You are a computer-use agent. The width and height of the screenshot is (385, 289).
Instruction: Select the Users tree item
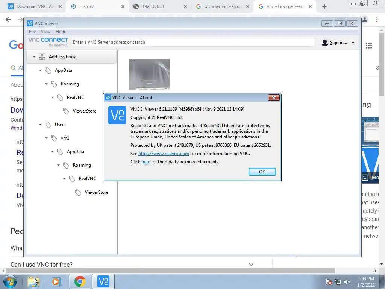pyautogui.click(x=60, y=124)
